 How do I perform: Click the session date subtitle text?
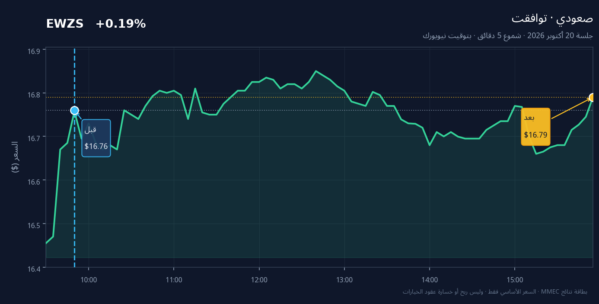[508, 35]
